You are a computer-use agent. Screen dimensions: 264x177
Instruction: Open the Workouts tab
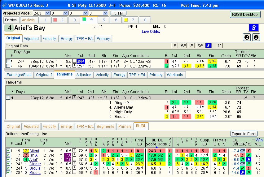(x=175, y=75)
